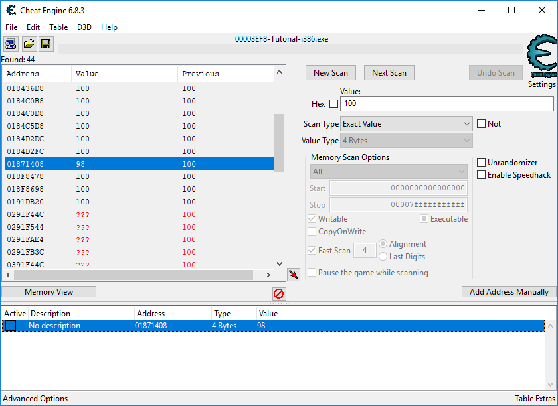Click the open folder load table icon

pyautogui.click(x=29, y=44)
